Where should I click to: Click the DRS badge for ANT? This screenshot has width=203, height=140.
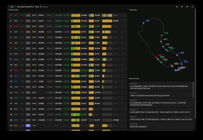tap(28, 32)
